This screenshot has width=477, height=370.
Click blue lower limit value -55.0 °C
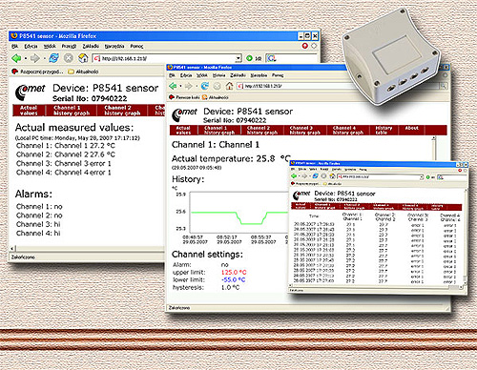233,280
